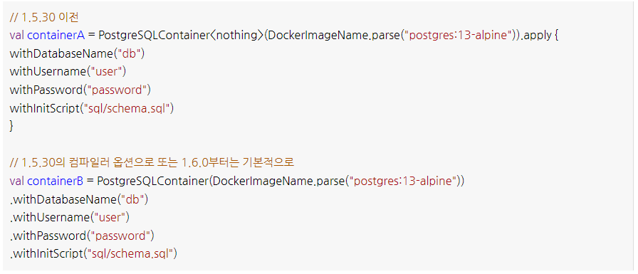Click the containerB variable name
Screen dimensions: 638x274
pyautogui.click(x=56, y=181)
